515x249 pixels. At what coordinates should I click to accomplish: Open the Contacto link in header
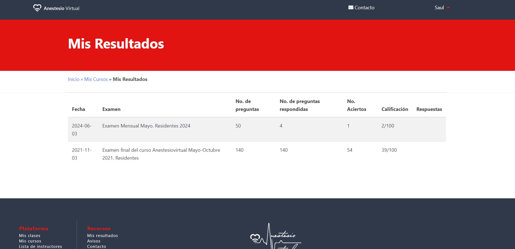364,8
